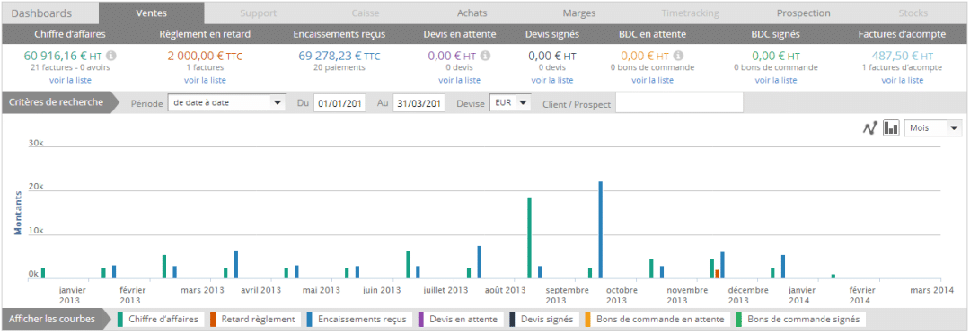970x334 pixels.
Task: Open voir la liste under Règlement en retard
Action: (205, 81)
